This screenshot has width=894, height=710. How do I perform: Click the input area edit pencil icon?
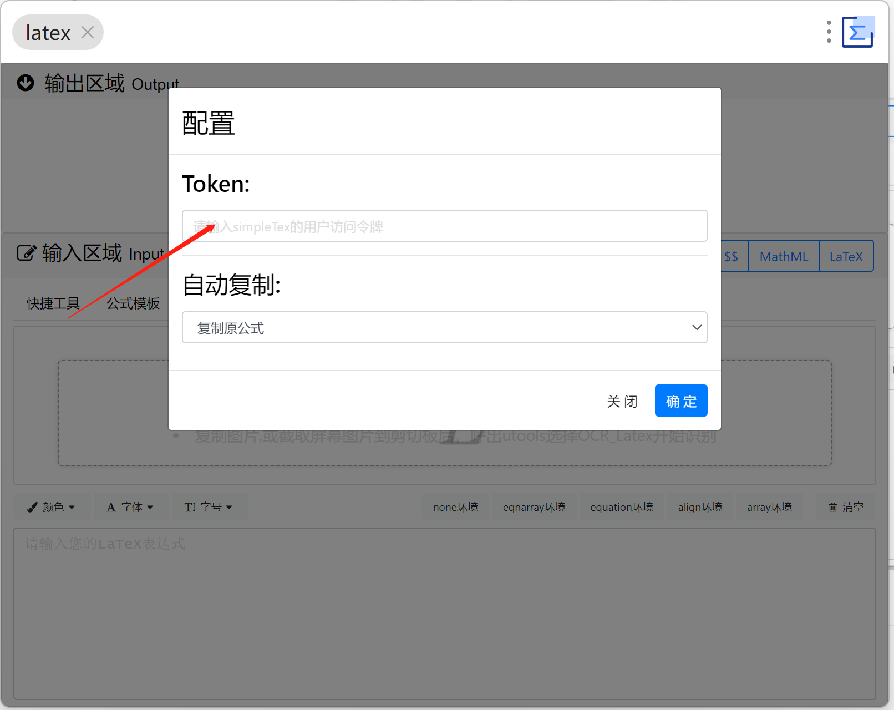click(x=26, y=253)
